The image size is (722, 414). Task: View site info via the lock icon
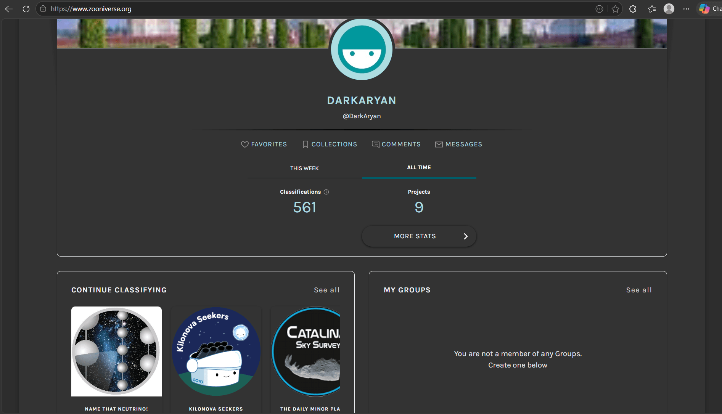click(43, 9)
